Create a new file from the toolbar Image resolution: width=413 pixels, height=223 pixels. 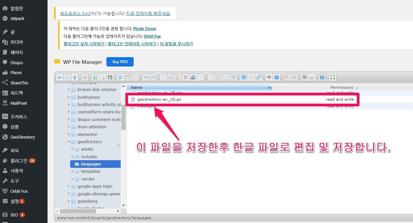[x=102, y=77]
